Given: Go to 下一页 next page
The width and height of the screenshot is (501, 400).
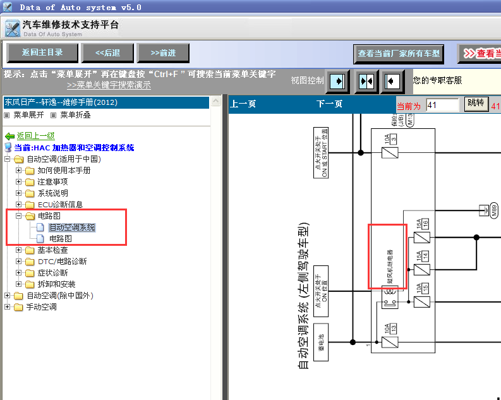Looking at the screenshot, I should click(x=329, y=104).
